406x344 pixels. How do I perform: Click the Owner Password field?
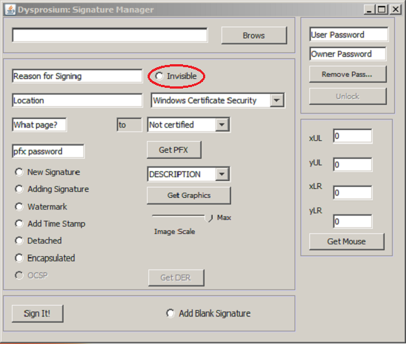(348, 54)
